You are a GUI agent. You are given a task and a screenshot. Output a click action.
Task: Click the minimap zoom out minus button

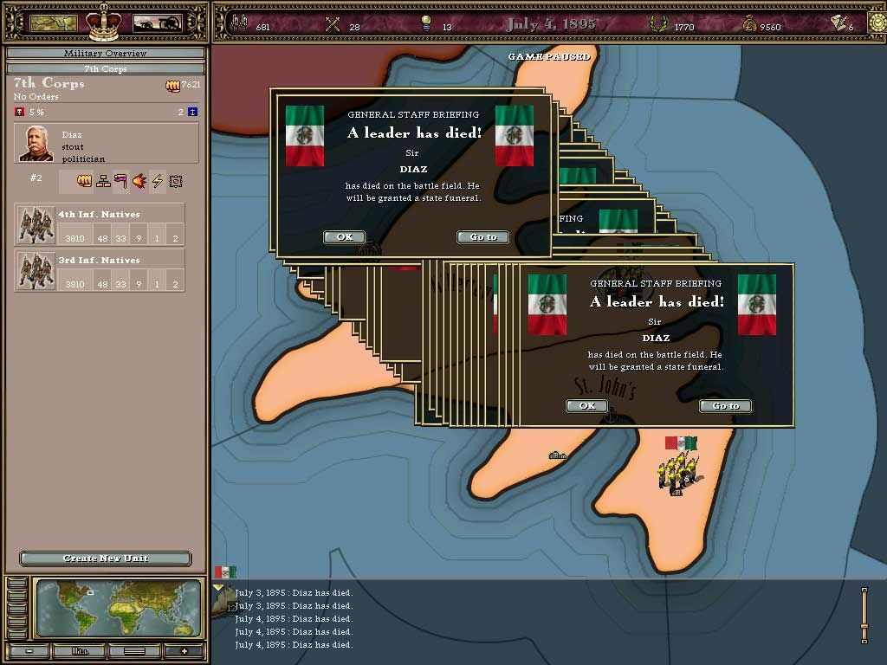click(29, 650)
